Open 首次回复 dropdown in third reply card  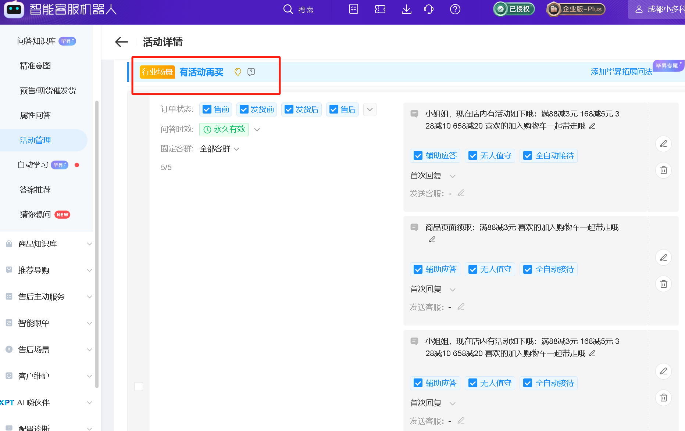[x=453, y=403]
